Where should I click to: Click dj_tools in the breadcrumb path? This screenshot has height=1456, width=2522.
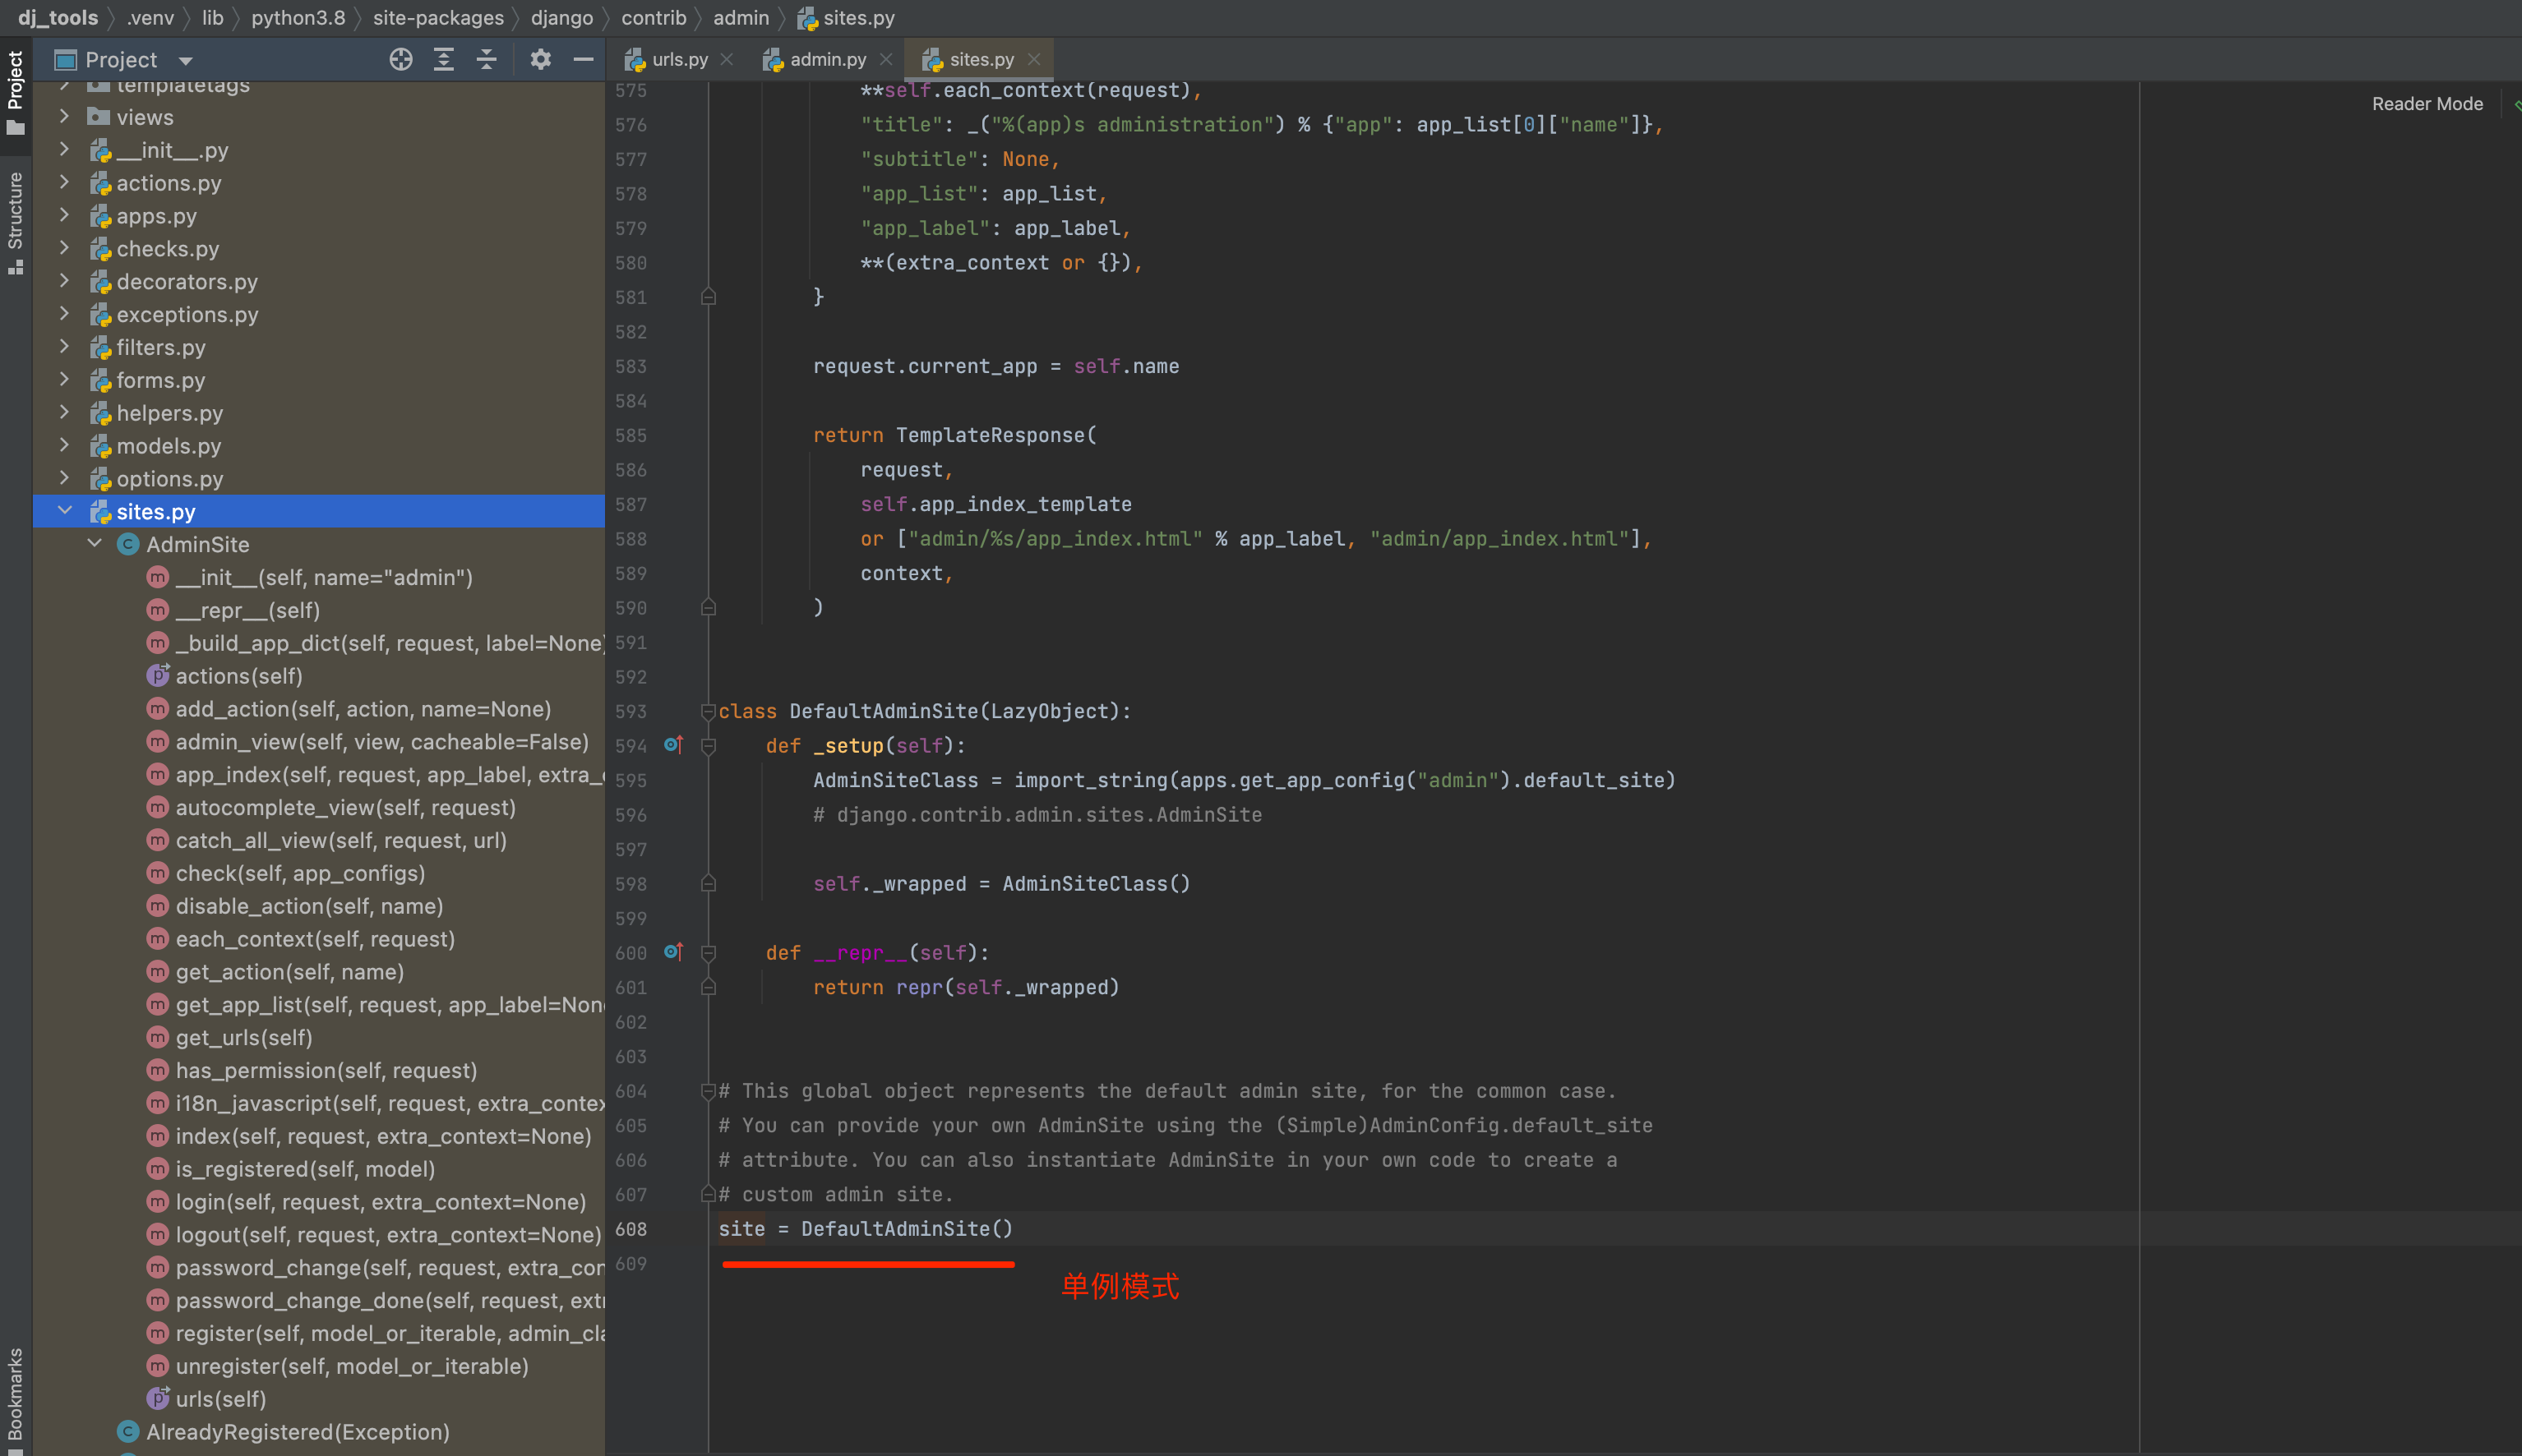(x=58, y=18)
